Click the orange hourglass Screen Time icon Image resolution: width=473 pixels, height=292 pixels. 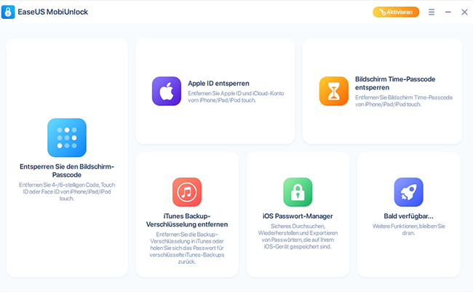(x=334, y=91)
